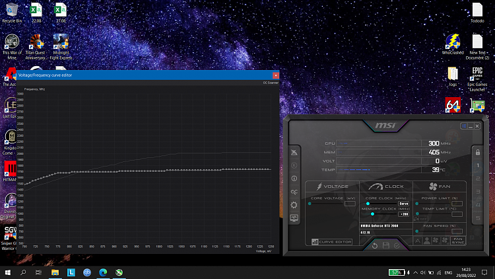Open Titan Quest Anniversary desktop shortcut

36,47
